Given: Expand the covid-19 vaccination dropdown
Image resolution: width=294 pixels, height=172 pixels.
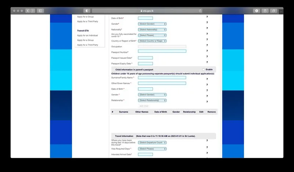Looking at the screenshot, I should (152, 35).
